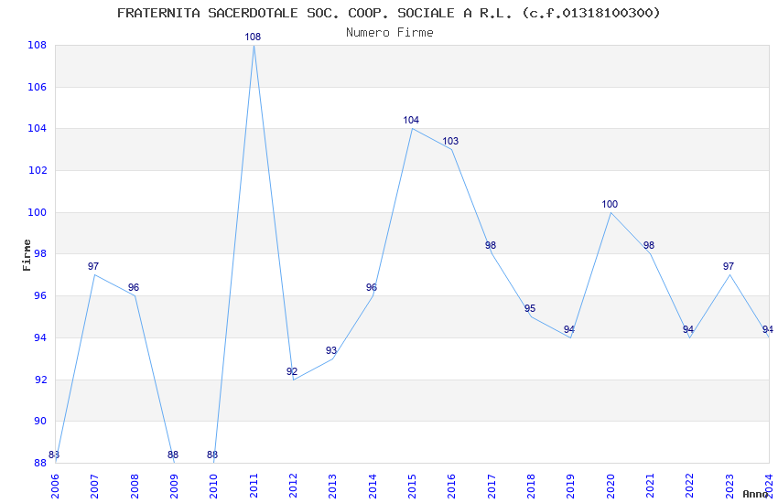Viewport: 778px width, 503px height.
Task: Select the y-axis tick label 92
Action: 39,380
